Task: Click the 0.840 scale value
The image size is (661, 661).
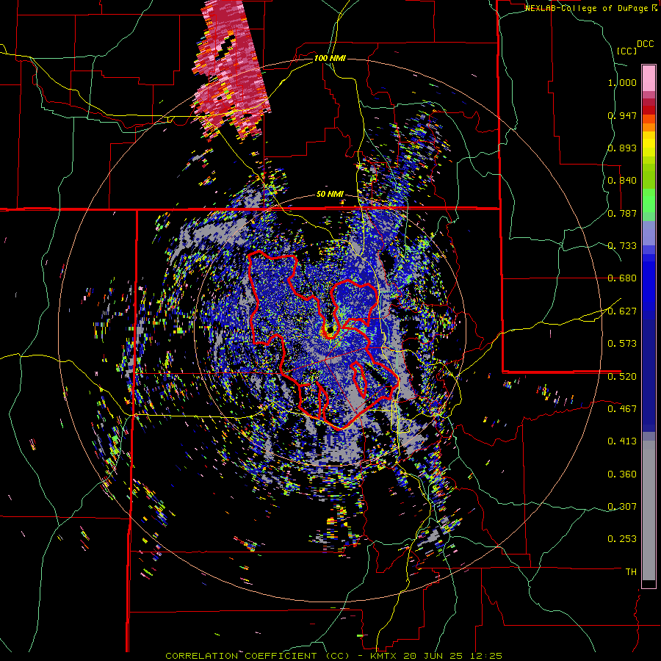Action: pyautogui.click(x=622, y=181)
